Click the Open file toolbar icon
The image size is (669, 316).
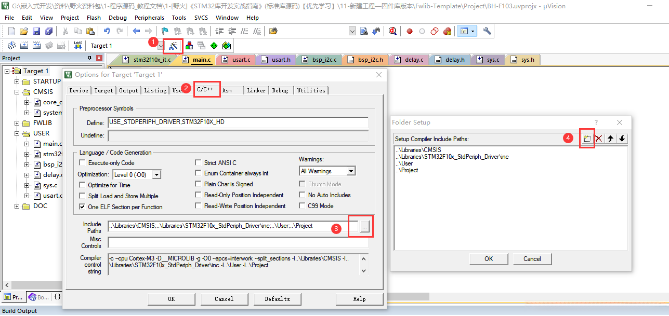point(24,31)
